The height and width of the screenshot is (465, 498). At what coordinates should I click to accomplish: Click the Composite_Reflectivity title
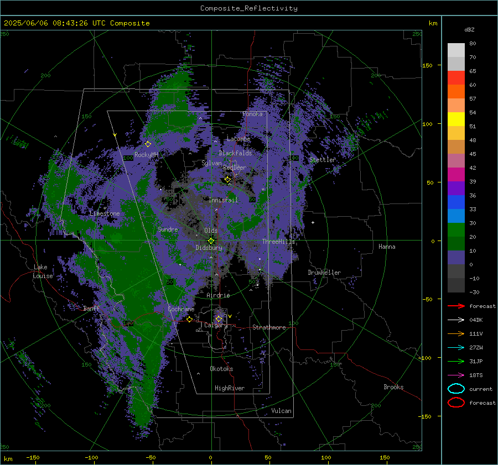pyautogui.click(x=249, y=8)
